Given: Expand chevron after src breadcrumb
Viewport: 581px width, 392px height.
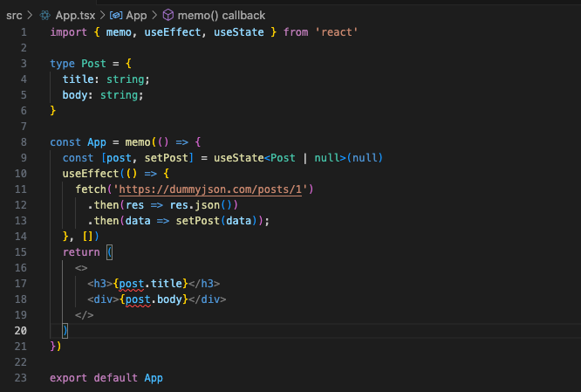Looking at the screenshot, I should 31,16.
